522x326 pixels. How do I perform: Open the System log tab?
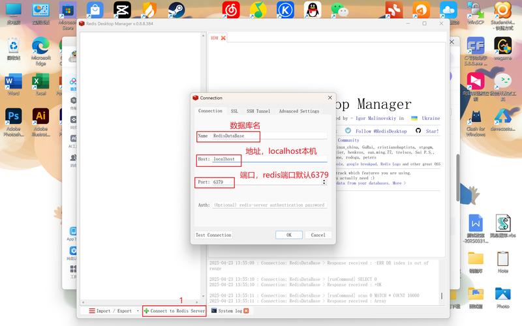pos(230,311)
